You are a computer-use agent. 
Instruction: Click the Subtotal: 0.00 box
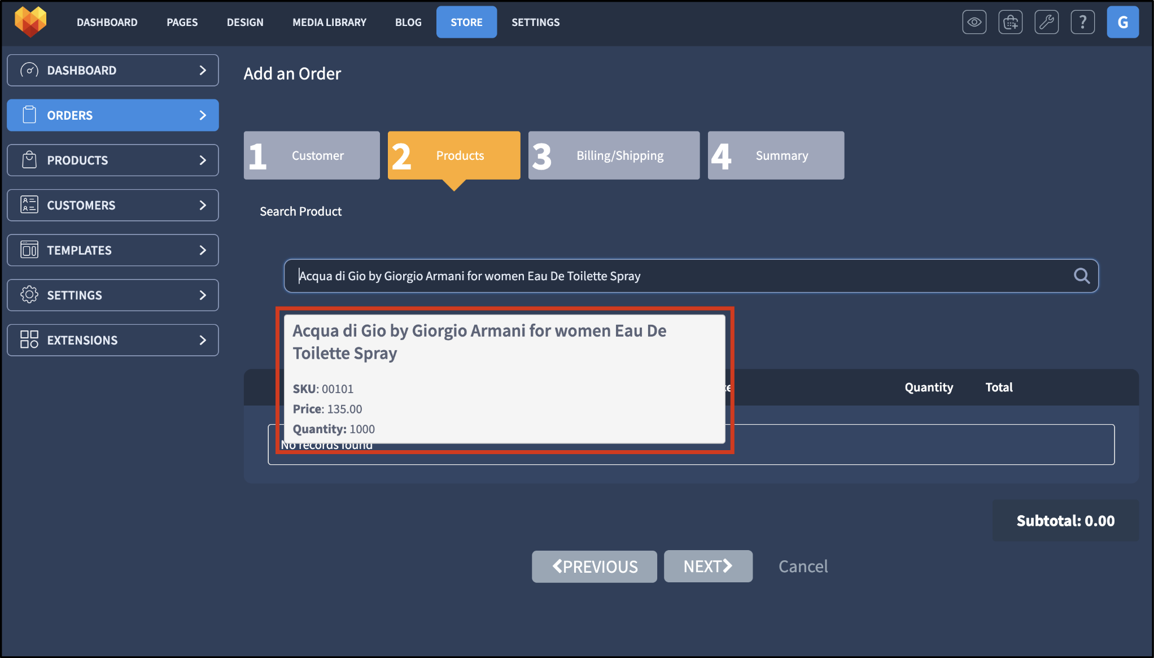click(1065, 520)
